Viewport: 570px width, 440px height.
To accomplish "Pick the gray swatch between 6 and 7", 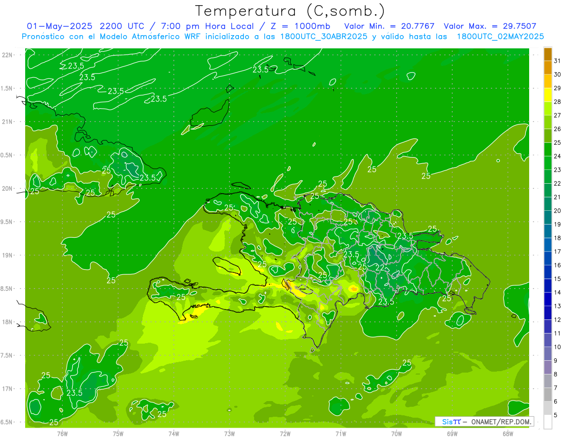I will (x=548, y=395).
